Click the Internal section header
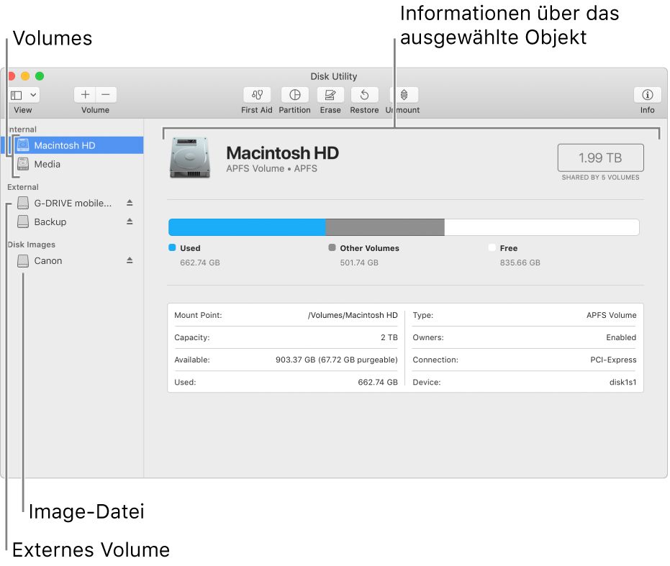Image resolution: width=670 pixels, height=566 pixels. 22,129
